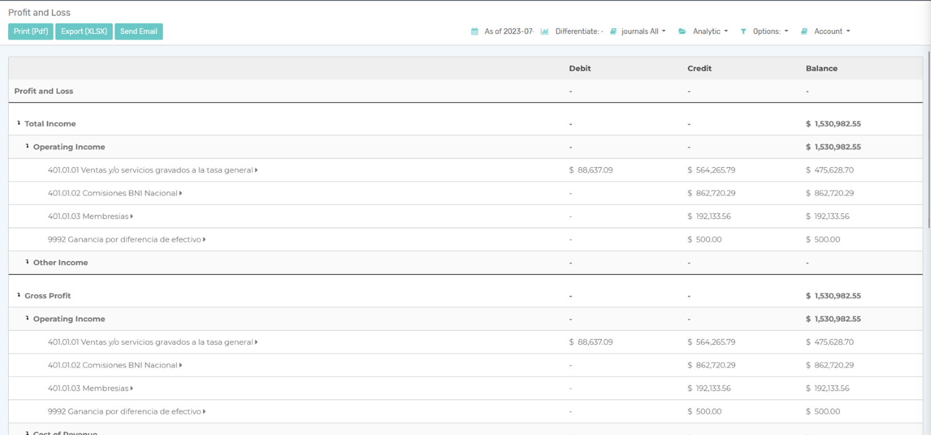Click the funnel filter icon beside Options
This screenshot has height=435, width=931.
[x=743, y=31]
